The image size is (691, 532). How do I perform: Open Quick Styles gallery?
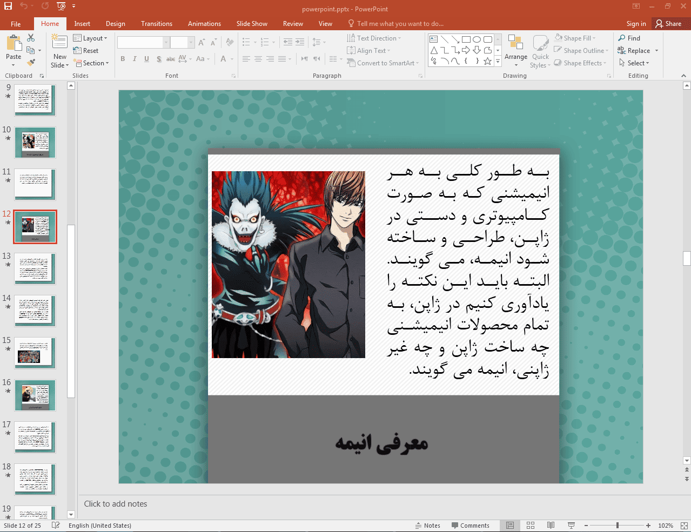(x=540, y=51)
